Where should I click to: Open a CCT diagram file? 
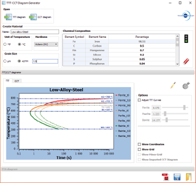click(40, 17)
